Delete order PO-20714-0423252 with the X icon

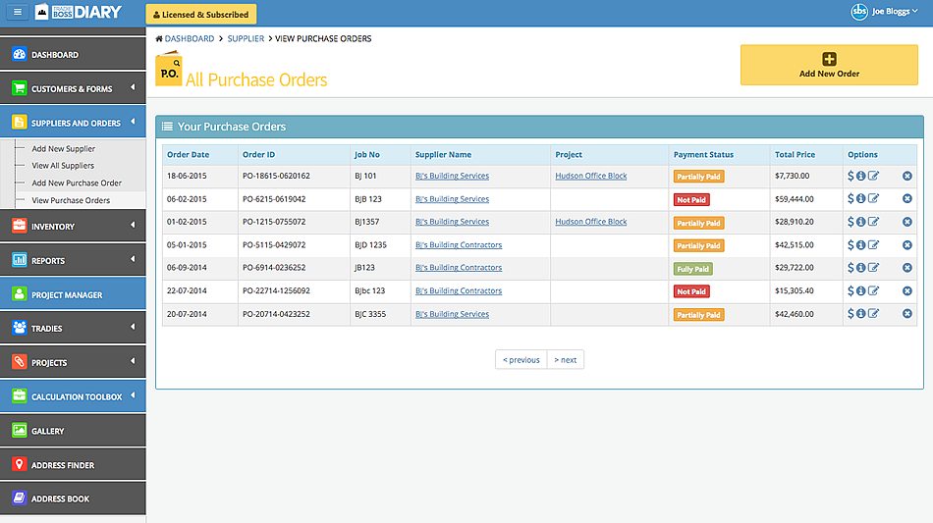pyautogui.click(x=906, y=314)
